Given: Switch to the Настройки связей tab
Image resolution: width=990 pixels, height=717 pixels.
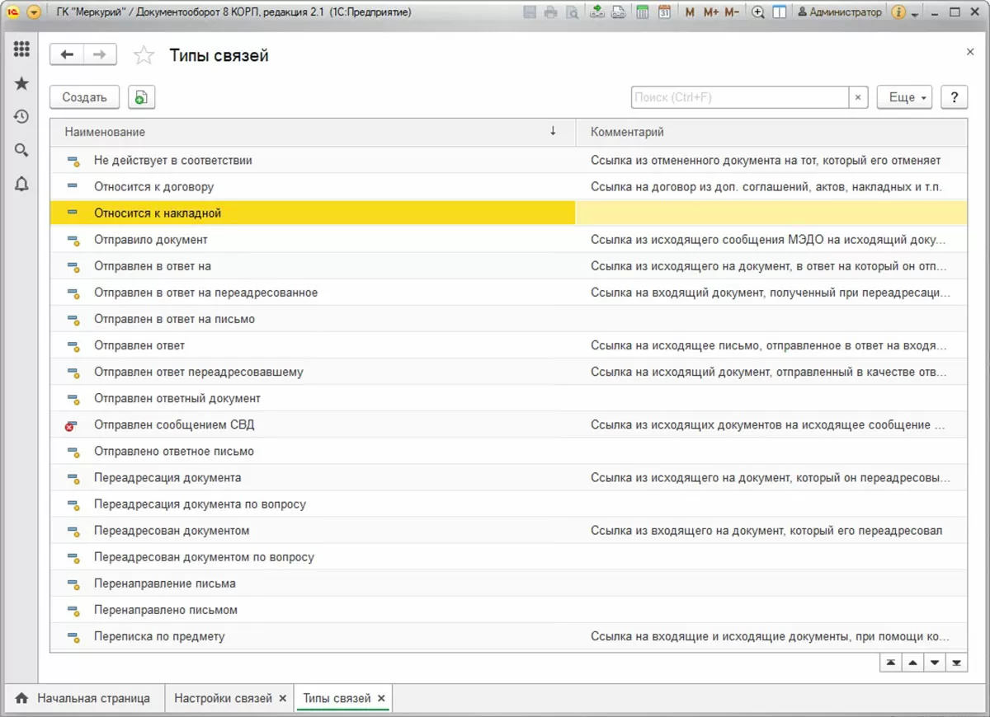Looking at the screenshot, I should 223,698.
